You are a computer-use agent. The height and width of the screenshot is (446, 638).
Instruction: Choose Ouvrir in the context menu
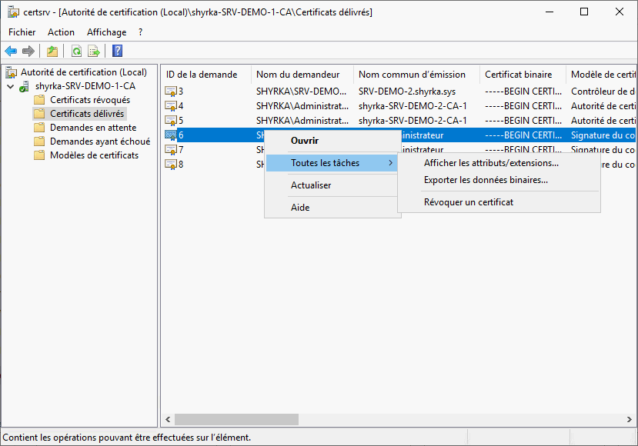[x=304, y=141]
